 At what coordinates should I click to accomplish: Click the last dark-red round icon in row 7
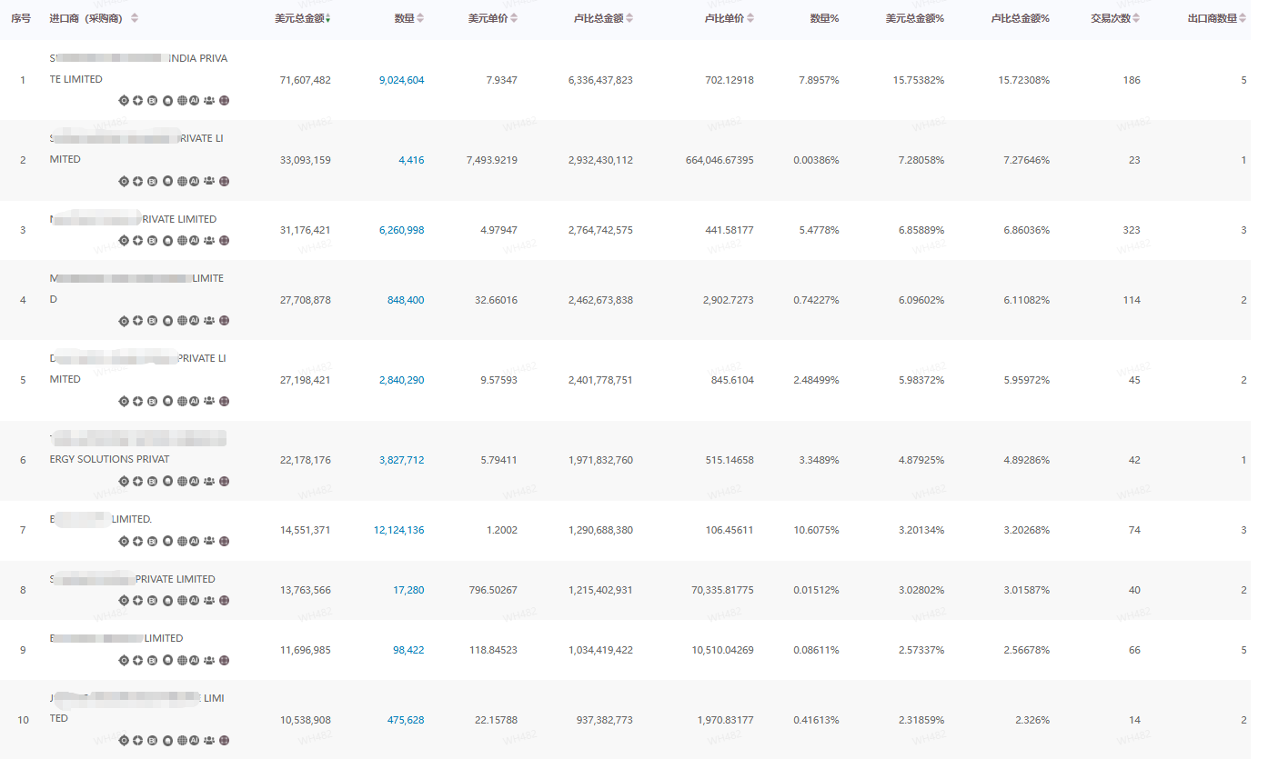click(224, 542)
